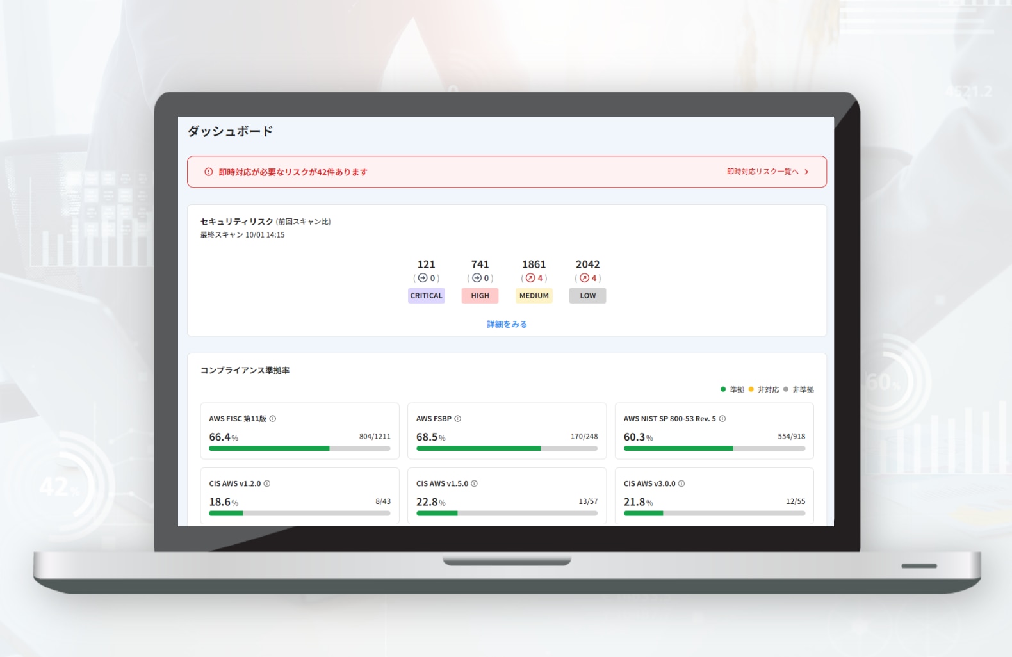This screenshot has height=657, width=1012.
Task: Select the LOW severity badge
Action: 587,296
